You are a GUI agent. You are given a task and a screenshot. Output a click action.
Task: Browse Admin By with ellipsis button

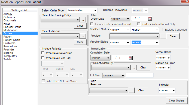(x=134, y=68)
